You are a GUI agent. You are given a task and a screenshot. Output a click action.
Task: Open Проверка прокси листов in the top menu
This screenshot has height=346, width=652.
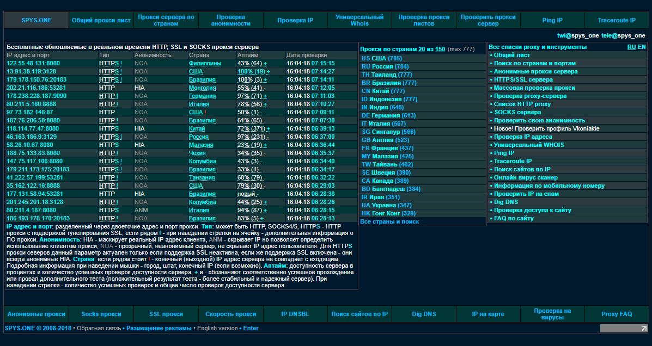tap(424, 20)
